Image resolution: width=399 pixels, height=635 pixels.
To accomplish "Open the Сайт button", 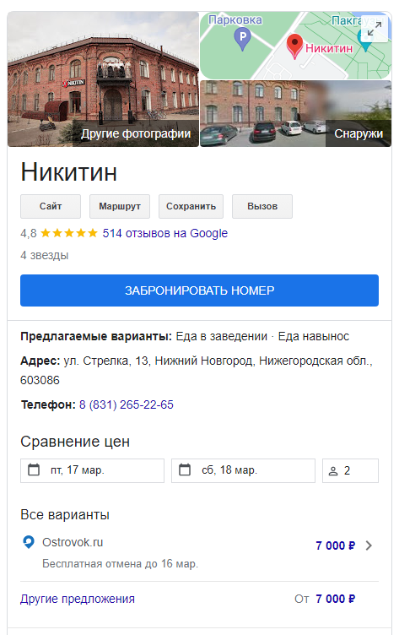I will (51, 206).
